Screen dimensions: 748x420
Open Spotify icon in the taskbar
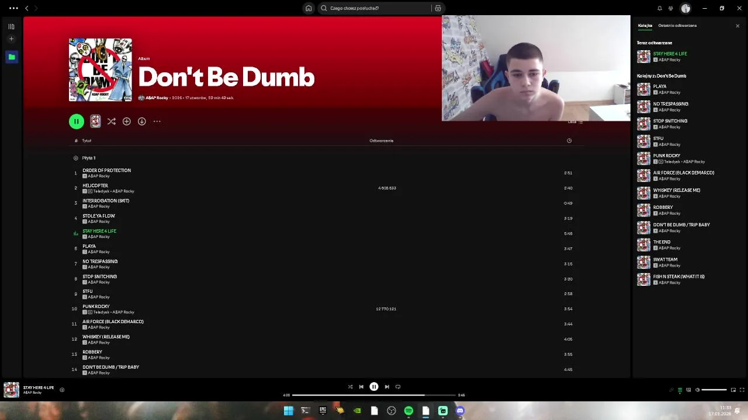(x=408, y=411)
